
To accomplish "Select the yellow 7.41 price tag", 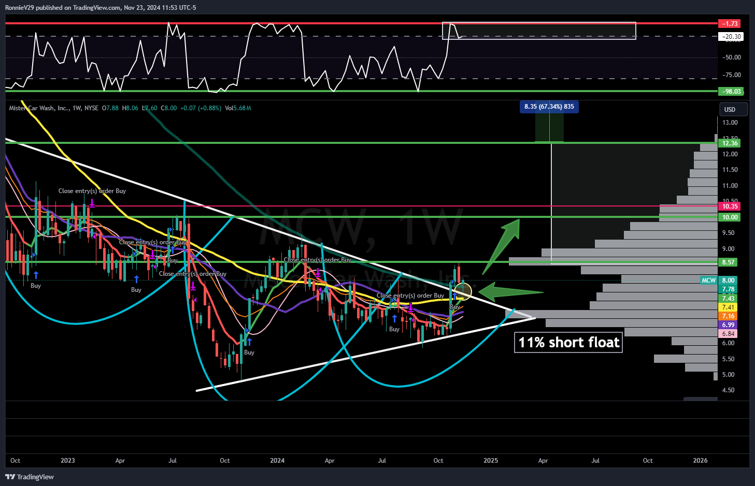I will (729, 307).
